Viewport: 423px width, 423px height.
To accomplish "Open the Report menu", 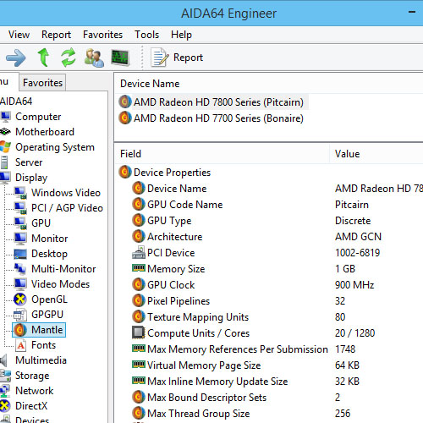I will [x=56, y=35].
